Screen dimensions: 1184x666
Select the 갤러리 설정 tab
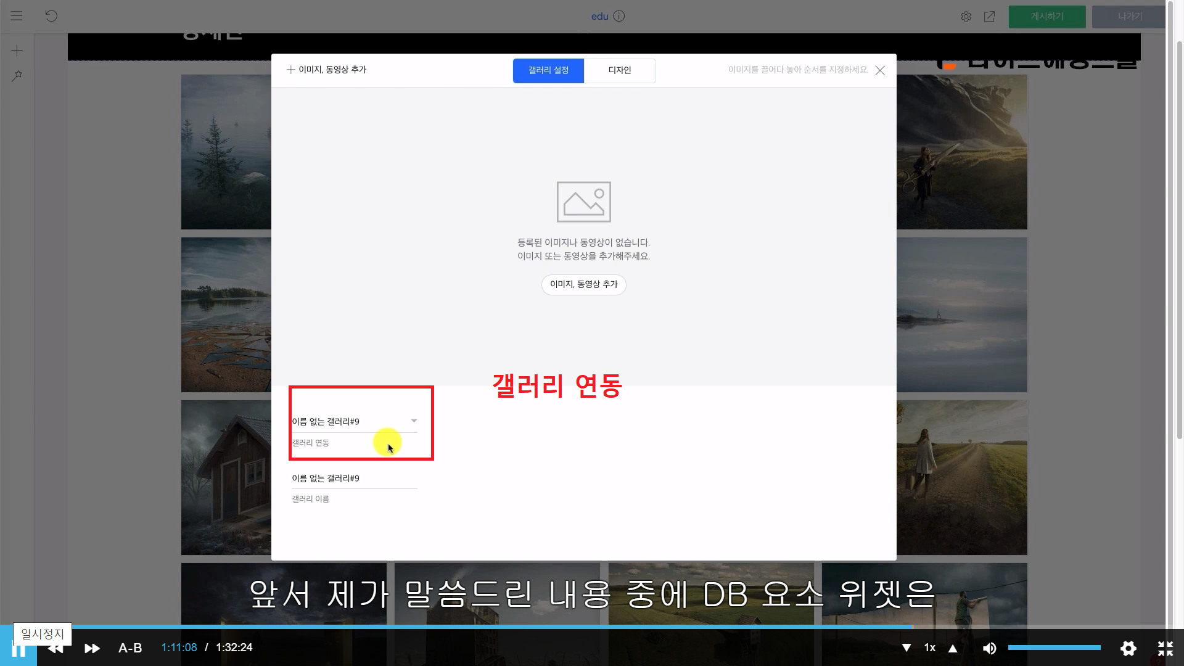click(548, 70)
